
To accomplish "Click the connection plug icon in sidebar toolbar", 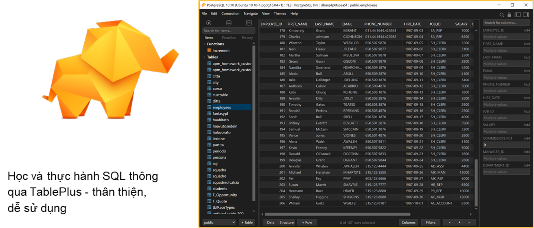I will [x=209, y=23].
